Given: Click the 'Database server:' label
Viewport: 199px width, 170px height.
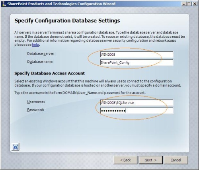Looking at the screenshot, I should click(41, 54).
